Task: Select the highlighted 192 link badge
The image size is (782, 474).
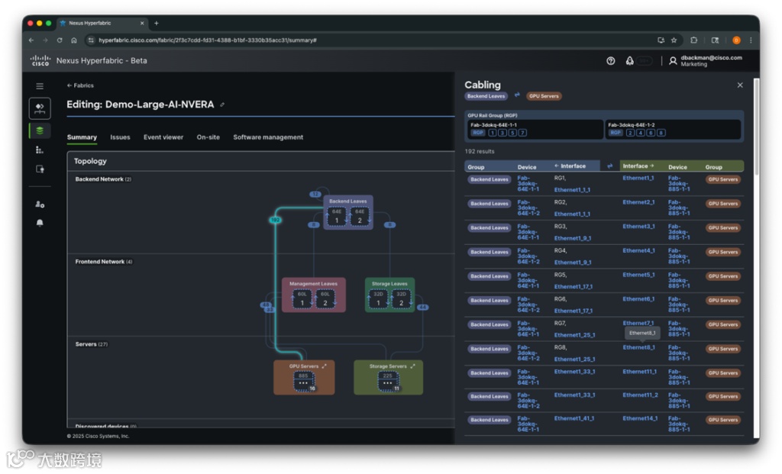Action: [275, 220]
